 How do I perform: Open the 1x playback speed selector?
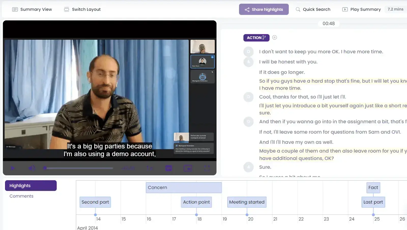150,168
